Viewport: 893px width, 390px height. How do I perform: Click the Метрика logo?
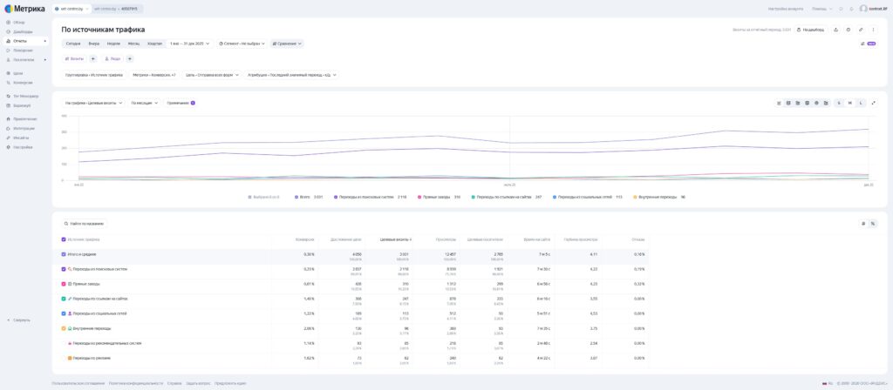tap(25, 9)
